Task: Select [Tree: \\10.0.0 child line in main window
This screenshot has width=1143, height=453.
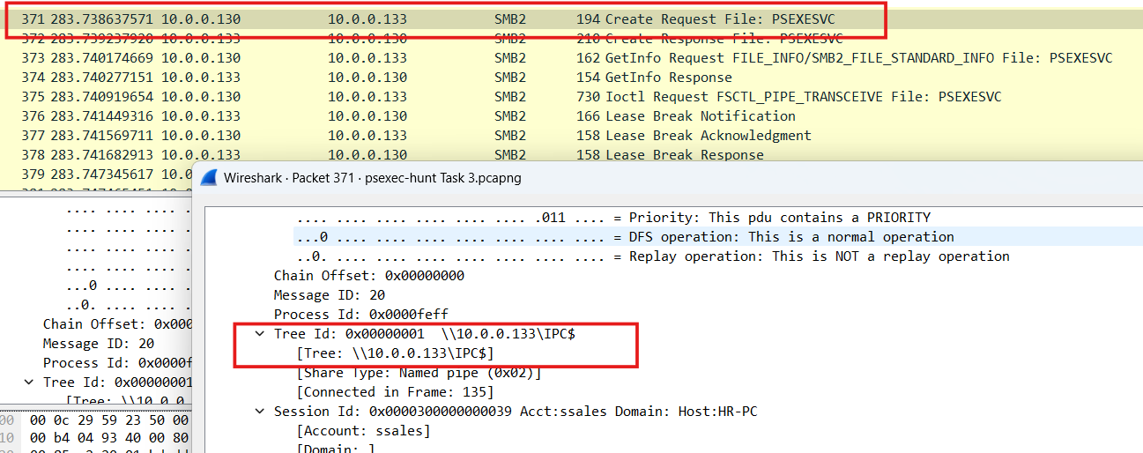Action: 130,402
